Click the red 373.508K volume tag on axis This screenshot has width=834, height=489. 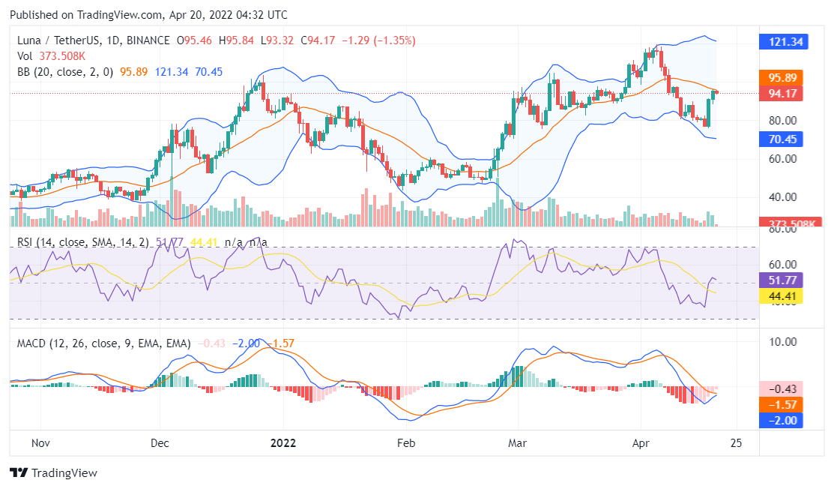coord(785,223)
